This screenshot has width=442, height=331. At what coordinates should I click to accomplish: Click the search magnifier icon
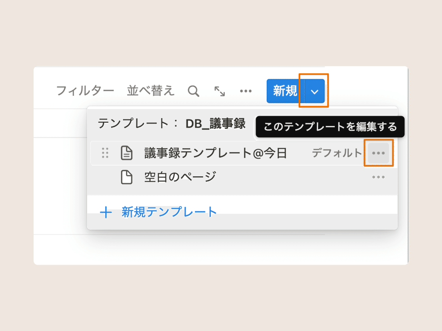(x=193, y=91)
